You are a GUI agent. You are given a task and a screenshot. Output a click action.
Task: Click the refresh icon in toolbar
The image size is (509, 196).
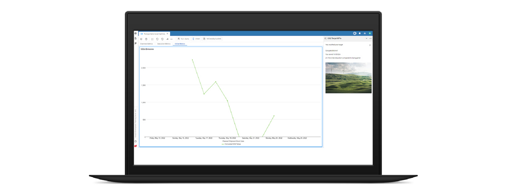click(157, 39)
